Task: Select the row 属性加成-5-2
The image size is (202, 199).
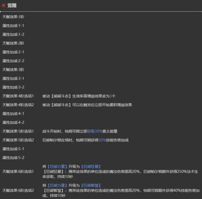Action: click(x=13, y=157)
